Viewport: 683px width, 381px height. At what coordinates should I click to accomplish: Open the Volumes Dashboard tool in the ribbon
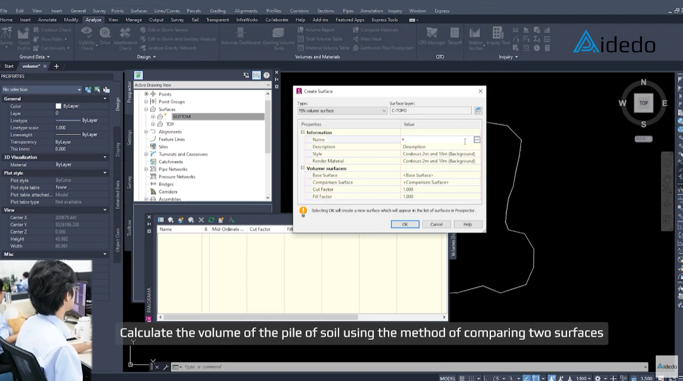(241, 37)
